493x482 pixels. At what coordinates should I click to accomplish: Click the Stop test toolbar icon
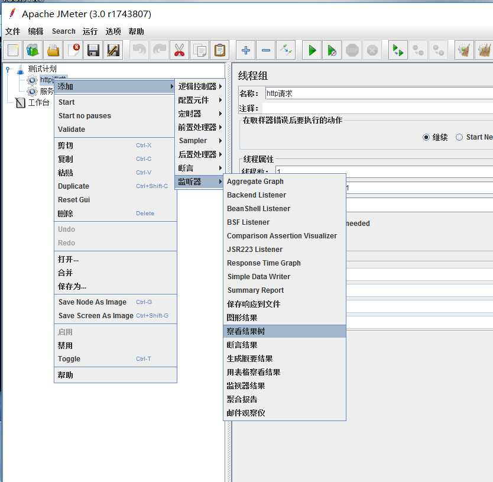[x=352, y=50]
